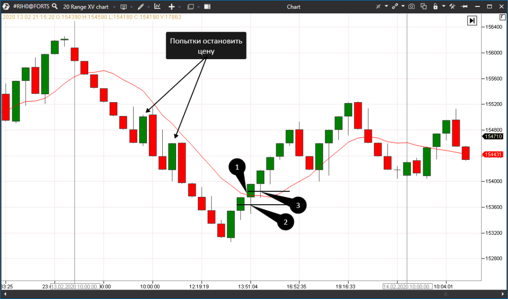The height and width of the screenshot is (299, 508).
Task: Take a chart screenshot with camera icon
Action: [411, 7]
